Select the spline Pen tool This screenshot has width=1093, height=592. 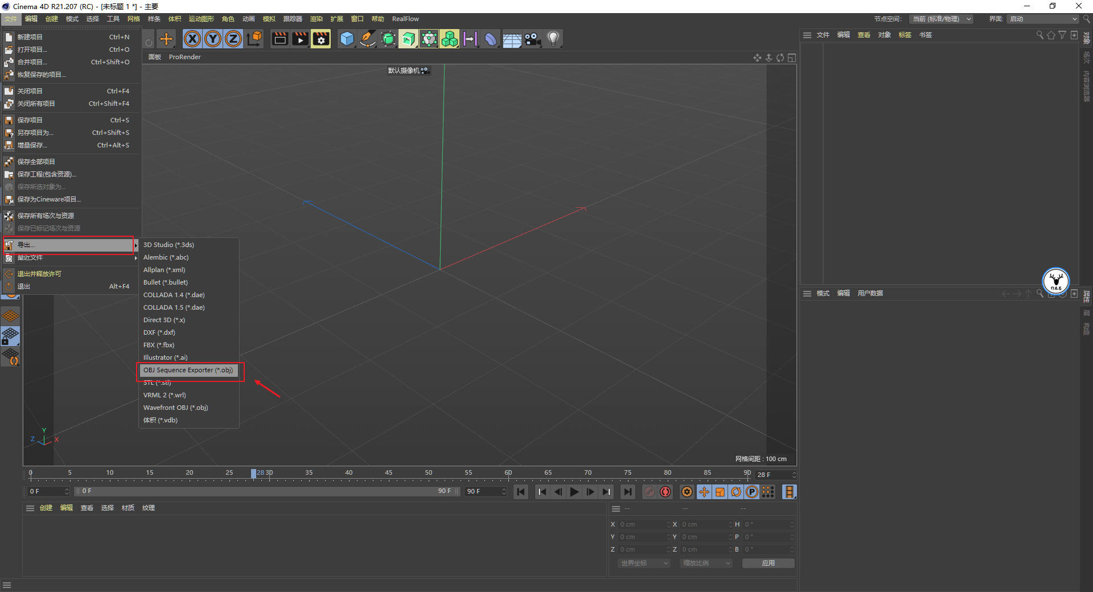pos(368,39)
